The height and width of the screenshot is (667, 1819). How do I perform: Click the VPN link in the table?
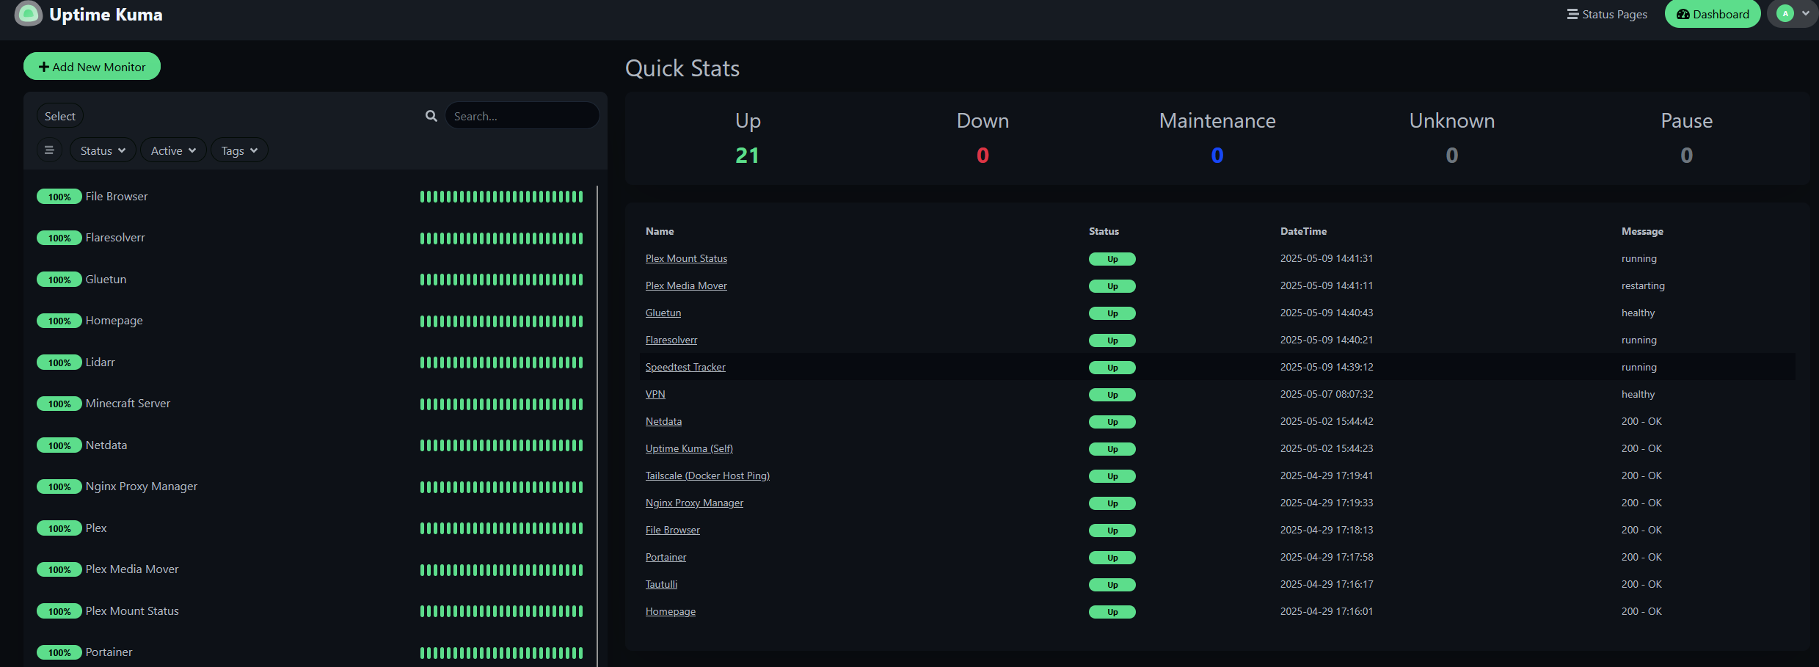click(x=655, y=394)
